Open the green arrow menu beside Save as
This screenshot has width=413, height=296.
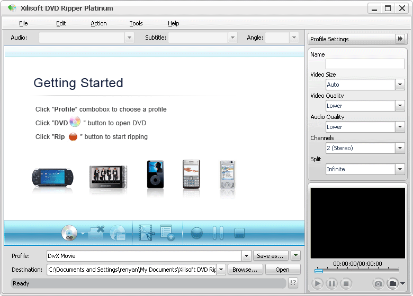click(x=295, y=255)
